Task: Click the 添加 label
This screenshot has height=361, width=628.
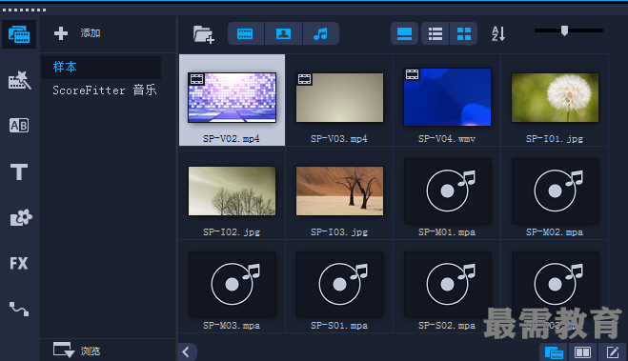Action: coord(91,33)
